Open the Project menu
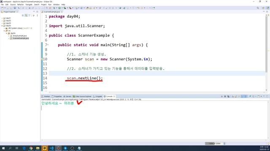Viewport: 270px width, 151px height. pyautogui.click(x=44, y=5)
